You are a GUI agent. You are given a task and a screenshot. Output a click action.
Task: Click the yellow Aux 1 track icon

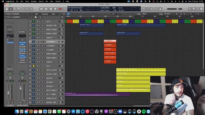click(34, 66)
